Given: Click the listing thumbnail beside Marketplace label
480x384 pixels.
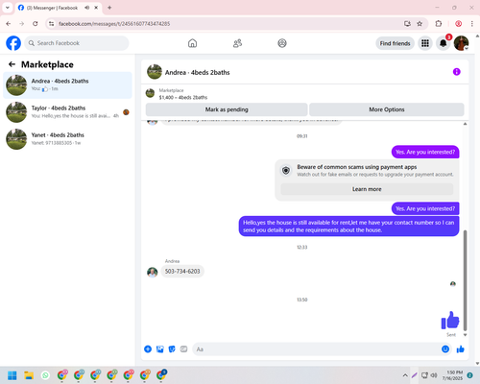Looking at the screenshot, I should coord(150,93).
